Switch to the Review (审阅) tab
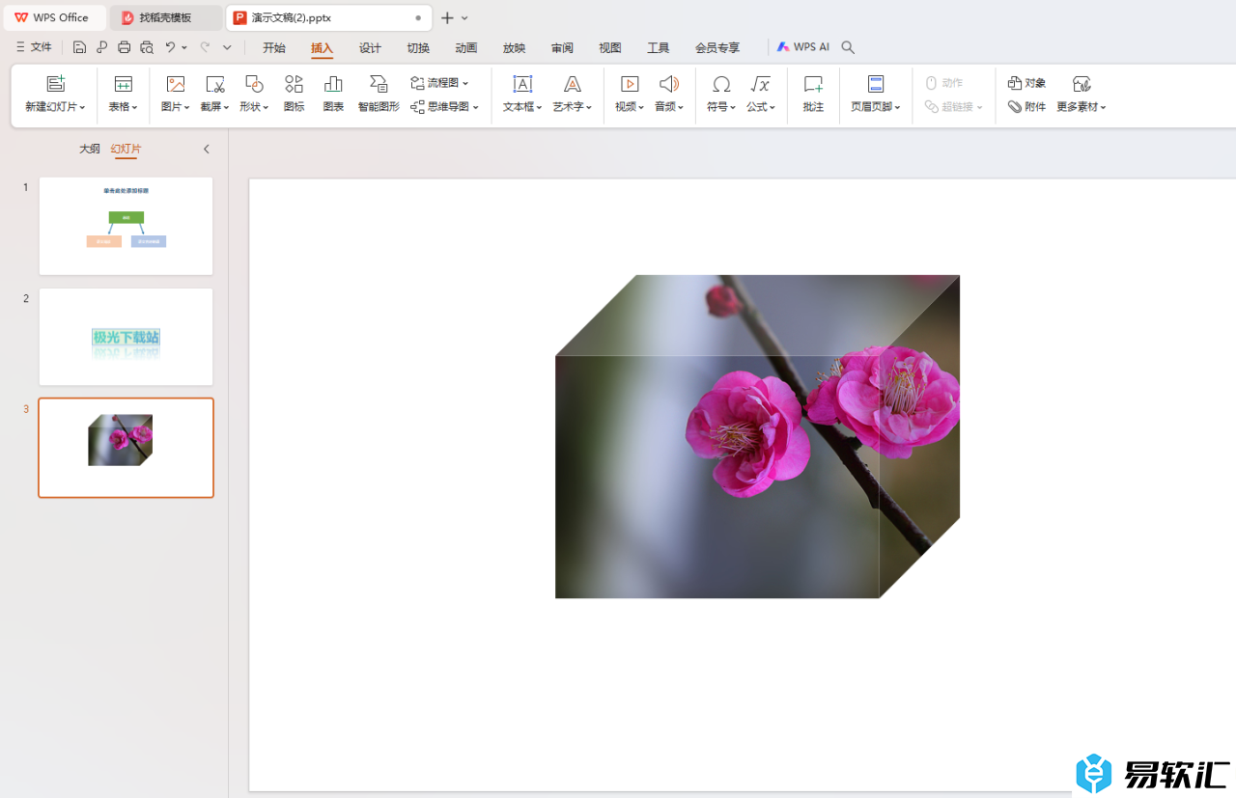Screen dimensions: 1236x798 point(562,47)
